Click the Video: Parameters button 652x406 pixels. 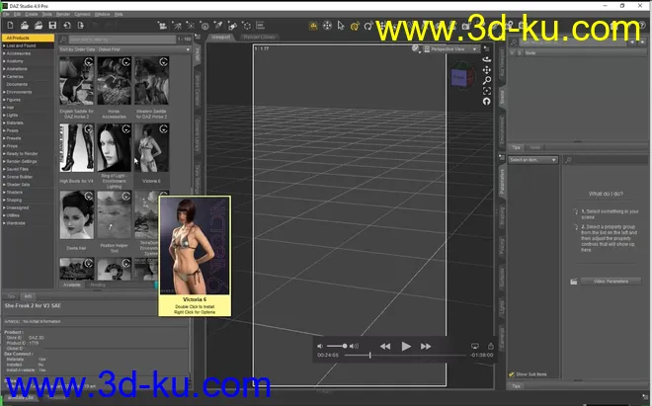609,282
